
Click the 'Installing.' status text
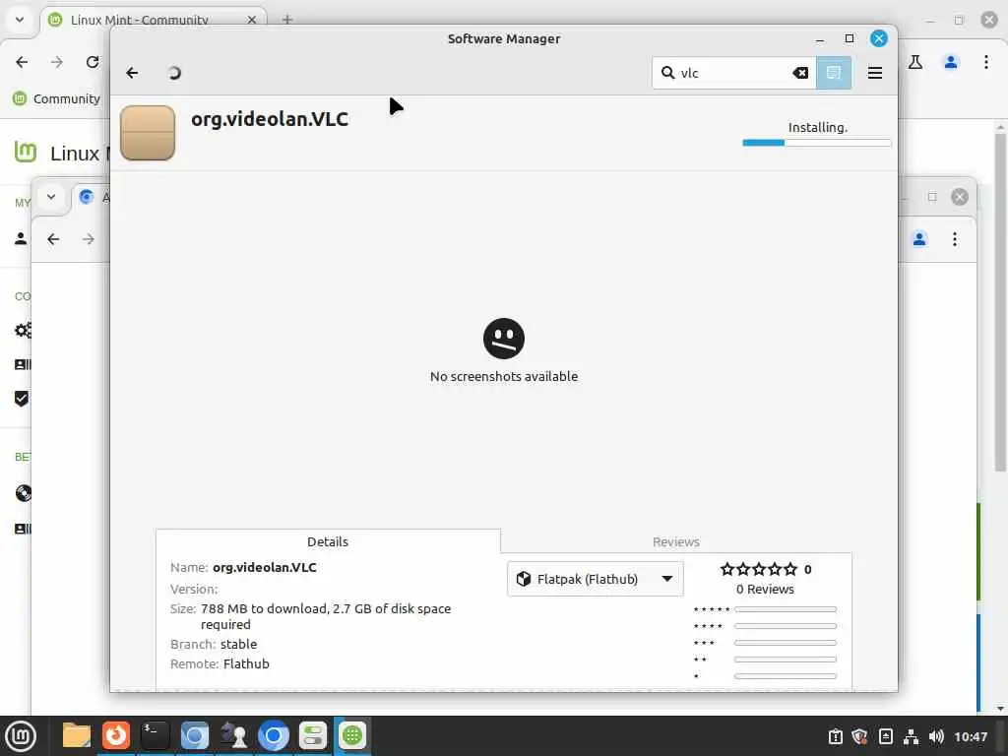pos(818,127)
